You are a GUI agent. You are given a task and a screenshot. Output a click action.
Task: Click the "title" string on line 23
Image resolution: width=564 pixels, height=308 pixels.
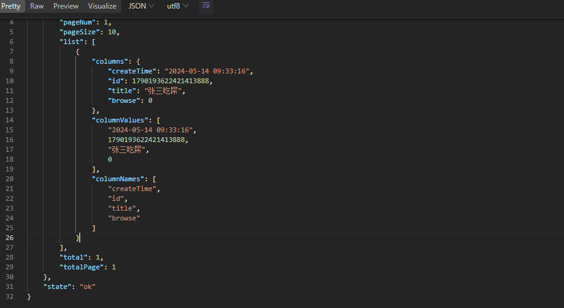[x=122, y=208]
